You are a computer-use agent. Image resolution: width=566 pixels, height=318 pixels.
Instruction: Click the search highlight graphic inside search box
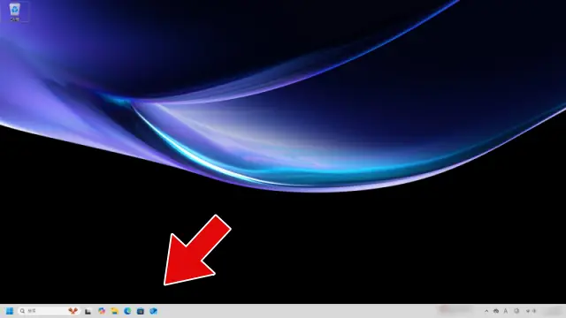(73, 311)
